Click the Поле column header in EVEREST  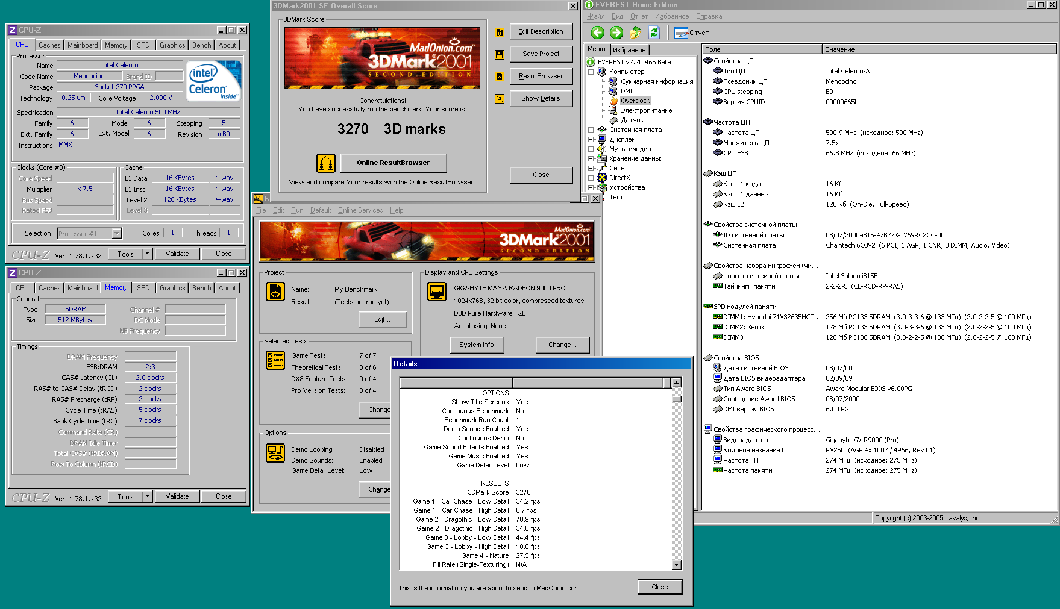762,49
